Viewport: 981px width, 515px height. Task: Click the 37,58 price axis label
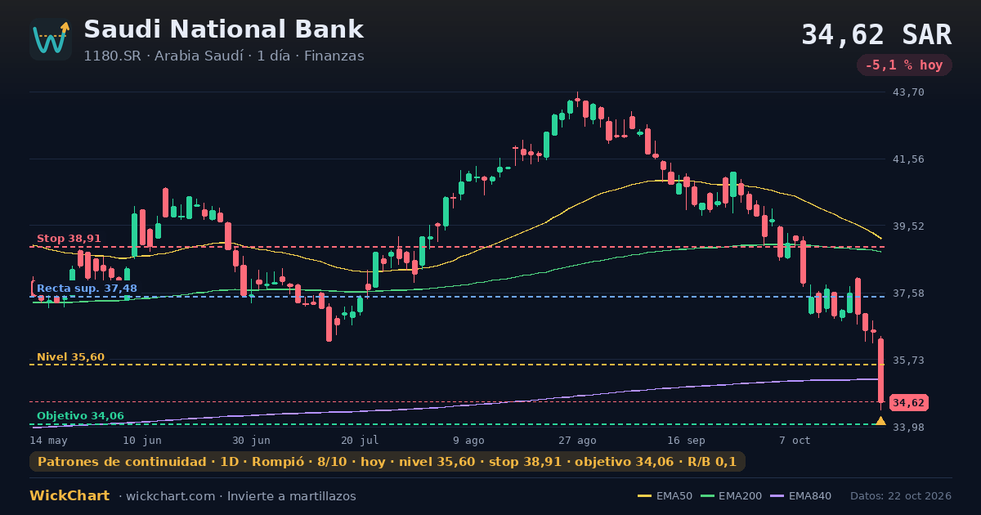pyautogui.click(x=907, y=293)
